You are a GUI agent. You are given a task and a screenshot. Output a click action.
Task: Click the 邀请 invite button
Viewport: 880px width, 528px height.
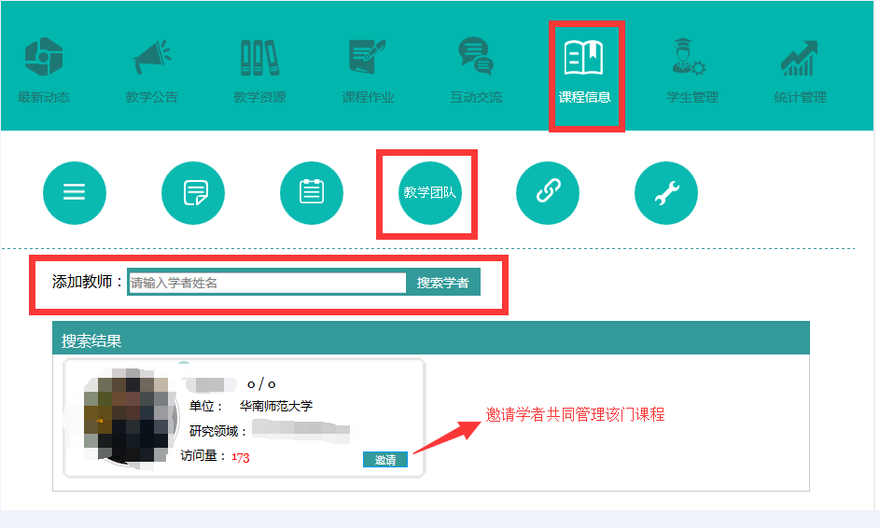pos(384,460)
